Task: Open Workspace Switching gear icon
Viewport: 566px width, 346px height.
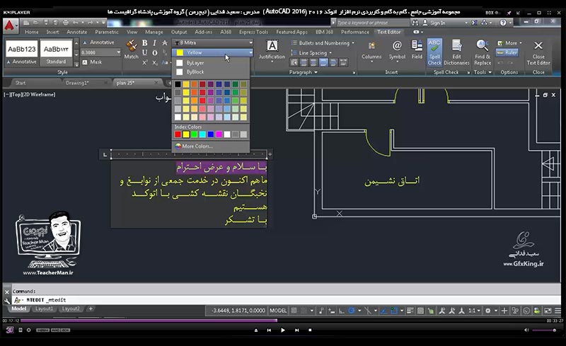Action: (x=487, y=310)
